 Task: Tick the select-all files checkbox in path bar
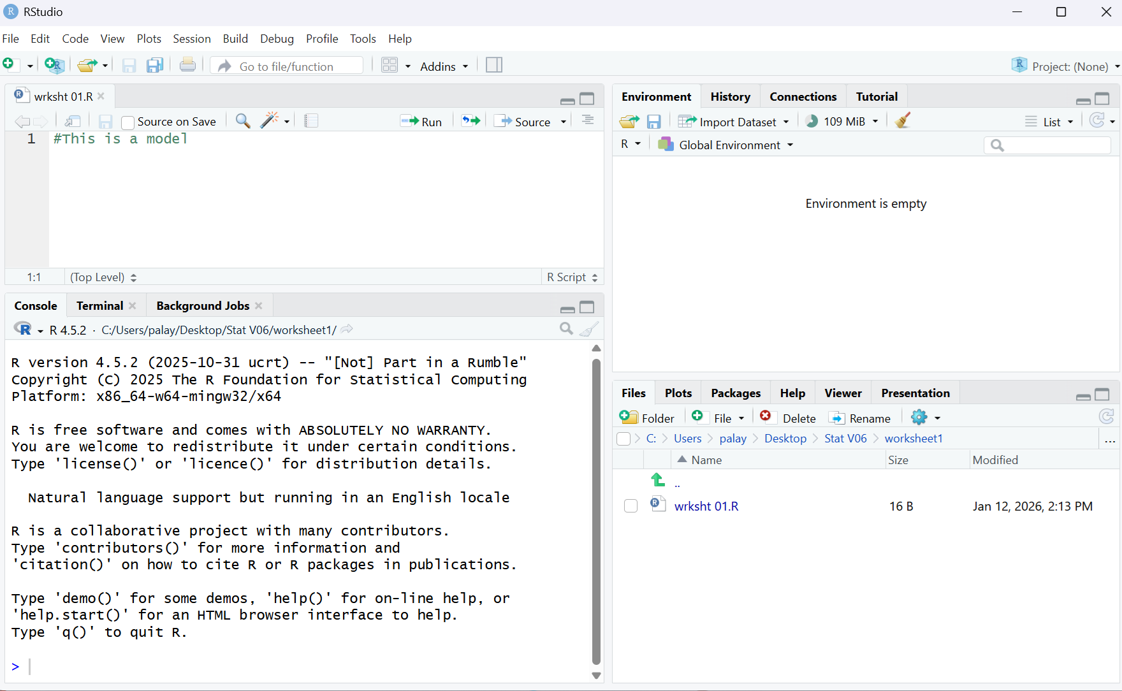(x=623, y=439)
